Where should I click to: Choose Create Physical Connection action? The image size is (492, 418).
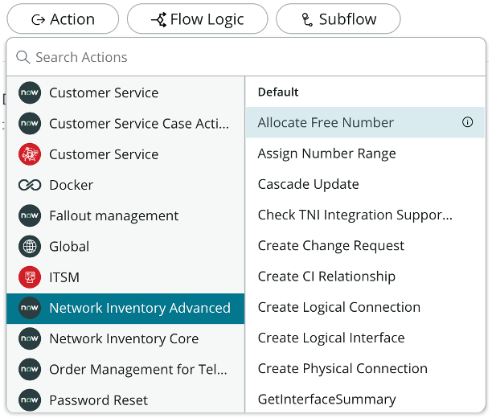pos(365,368)
